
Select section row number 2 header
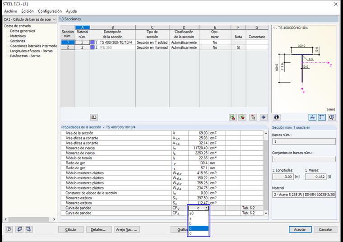coord(68,47)
